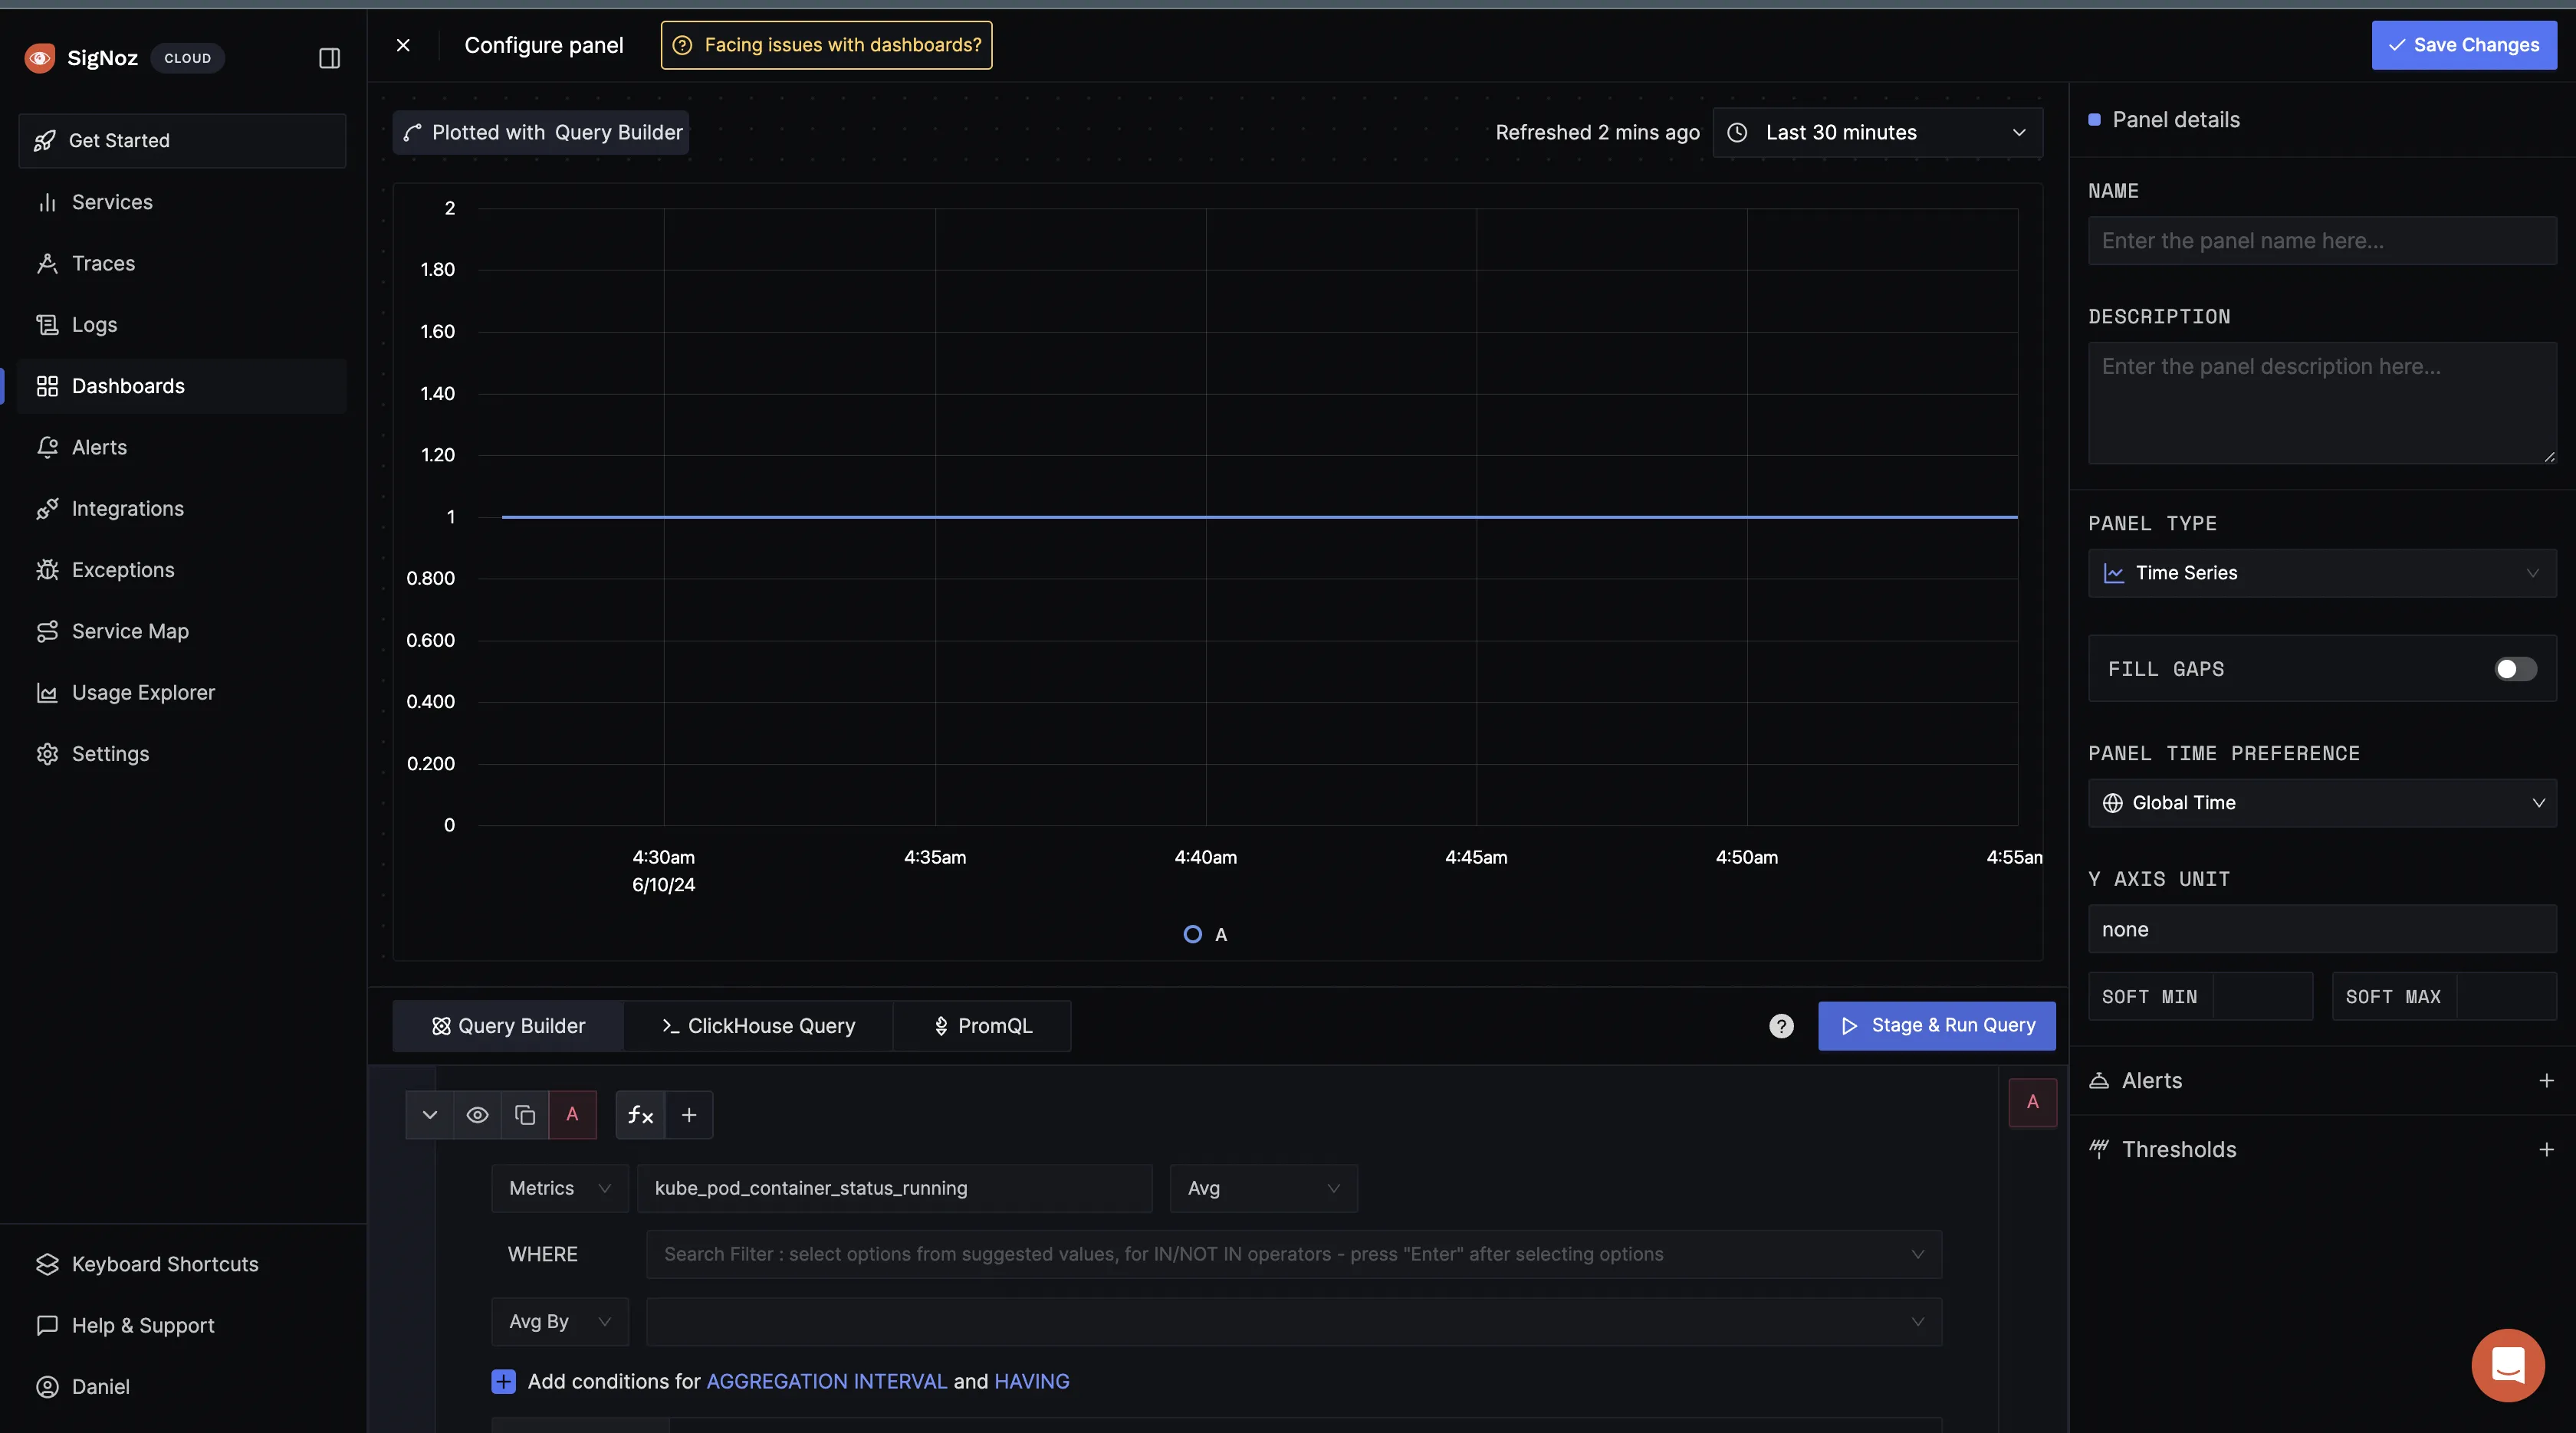Viewport: 2576px width, 1433px height.
Task: Open the Last 30 minutes time dropdown
Action: tap(1877, 133)
